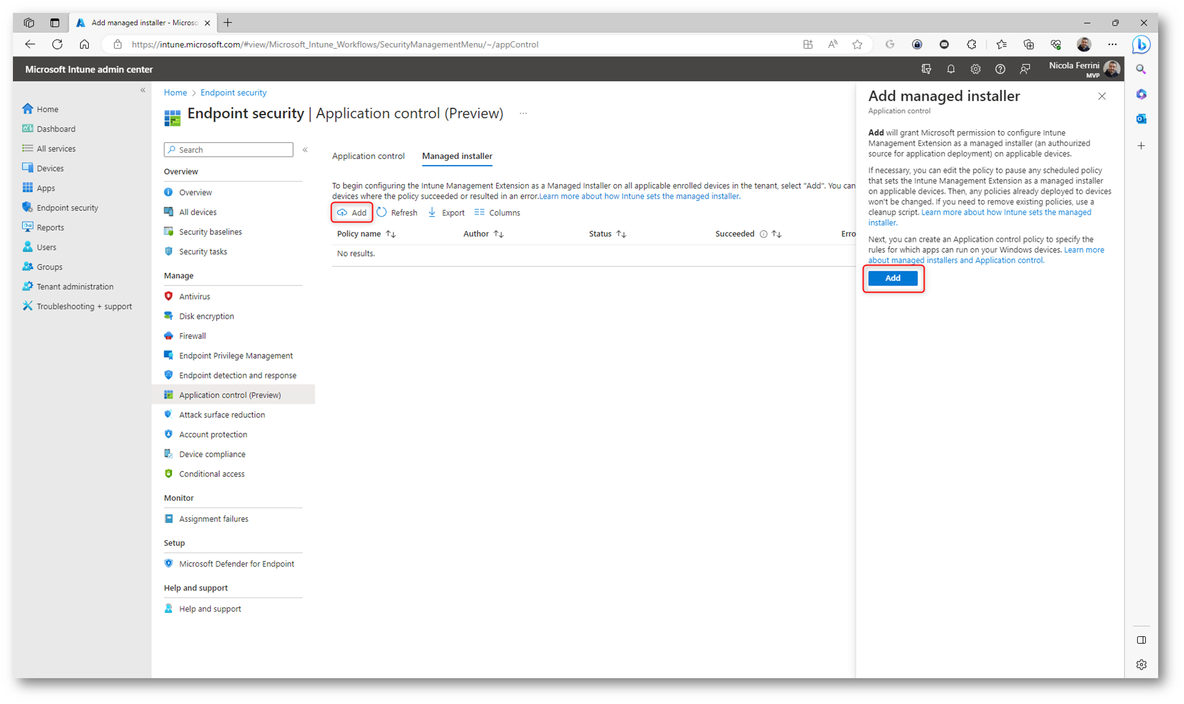This screenshot has height=704, width=1184.
Task: Add page to favorites star icon
Action: tap(857, 44)
